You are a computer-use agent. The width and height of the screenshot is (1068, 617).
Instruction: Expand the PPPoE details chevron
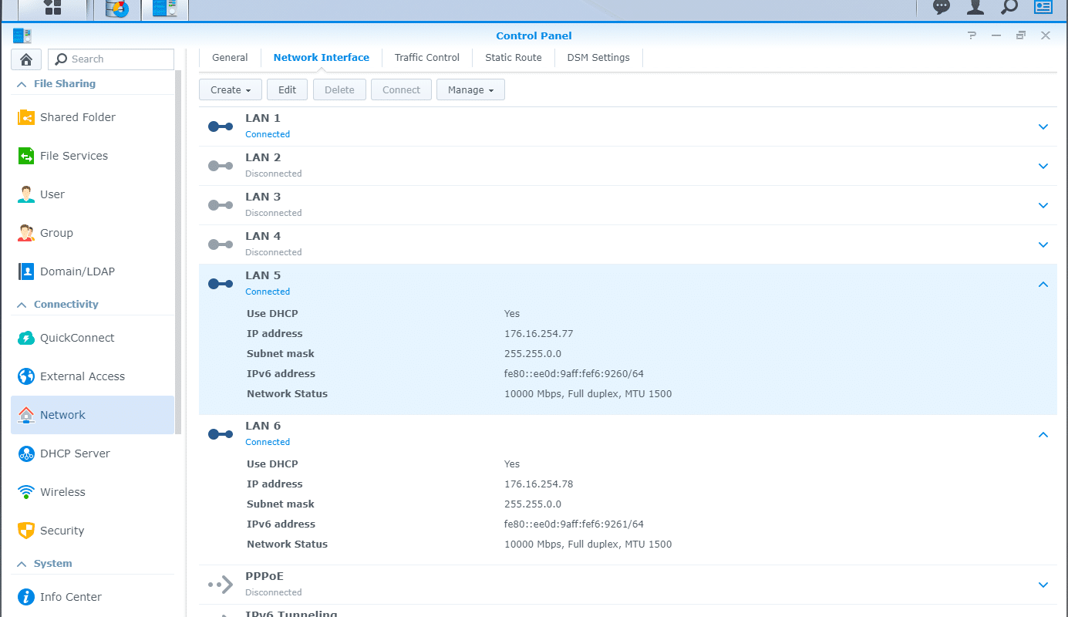(x=1043, y=585)
